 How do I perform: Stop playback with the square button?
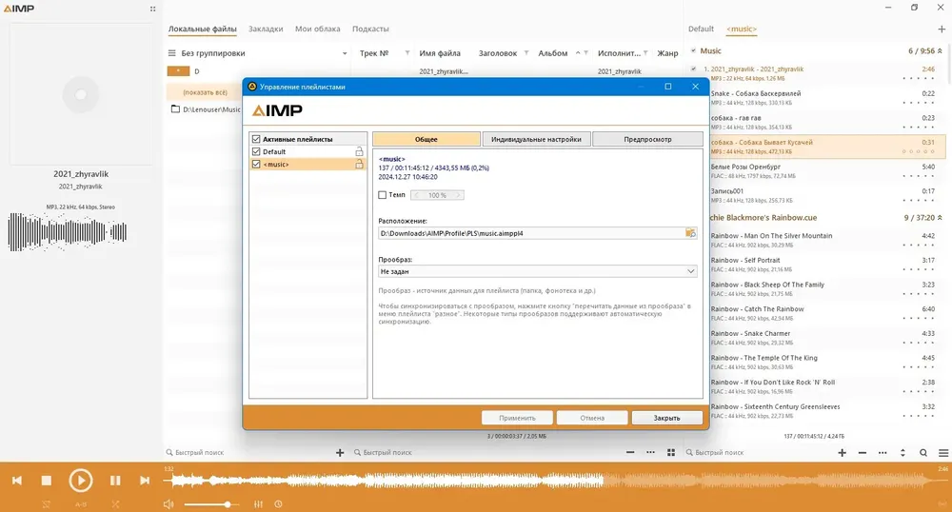46,481
